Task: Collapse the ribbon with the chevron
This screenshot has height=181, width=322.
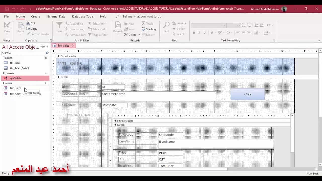Action: pos(319,41)
